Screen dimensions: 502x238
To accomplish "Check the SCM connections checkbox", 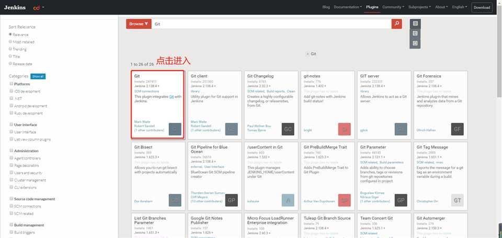I will [x=12, y=206].
